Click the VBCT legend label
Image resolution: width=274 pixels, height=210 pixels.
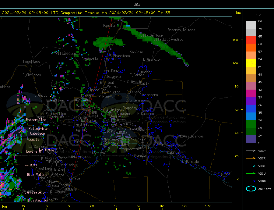(262, 166)
